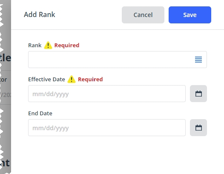Click the warning icon beside Rank
224x174 pixels.
tap(48, 45)
